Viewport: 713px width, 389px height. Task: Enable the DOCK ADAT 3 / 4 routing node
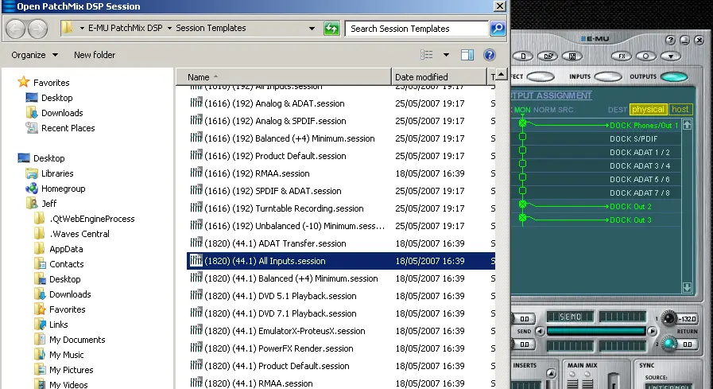[x=522, y=163]
